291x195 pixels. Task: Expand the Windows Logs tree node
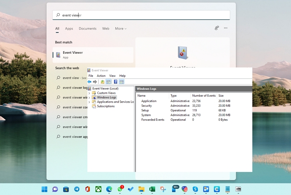(x=89, y=97)
